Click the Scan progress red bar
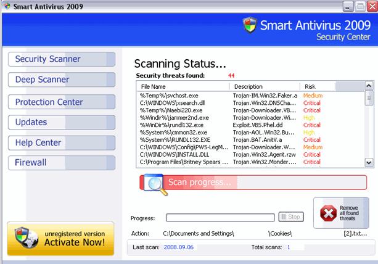The height and width of the screenshot is (264, 378). coord(253,182)
